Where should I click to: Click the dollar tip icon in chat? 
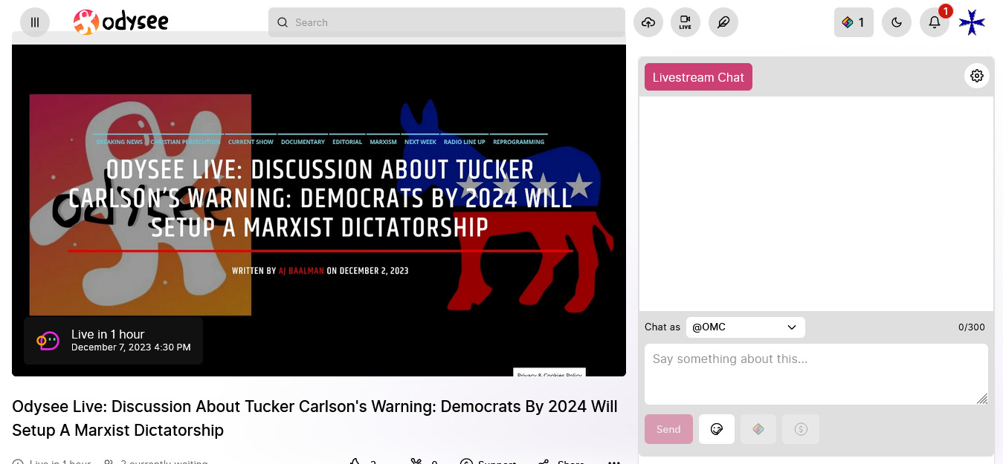coord(801,429)
